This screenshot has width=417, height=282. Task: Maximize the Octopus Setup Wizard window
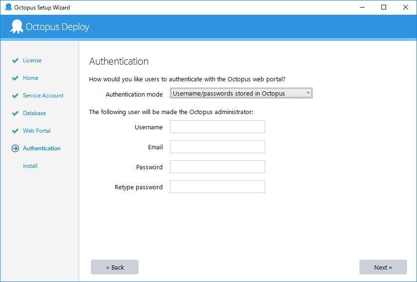pyautogui.click(x=384, y=7)
